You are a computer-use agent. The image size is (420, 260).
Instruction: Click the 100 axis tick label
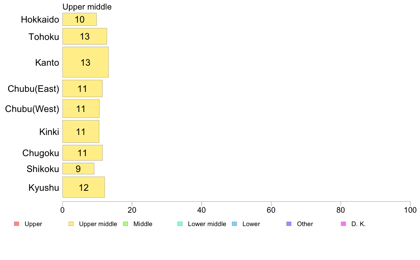(410, 210)
